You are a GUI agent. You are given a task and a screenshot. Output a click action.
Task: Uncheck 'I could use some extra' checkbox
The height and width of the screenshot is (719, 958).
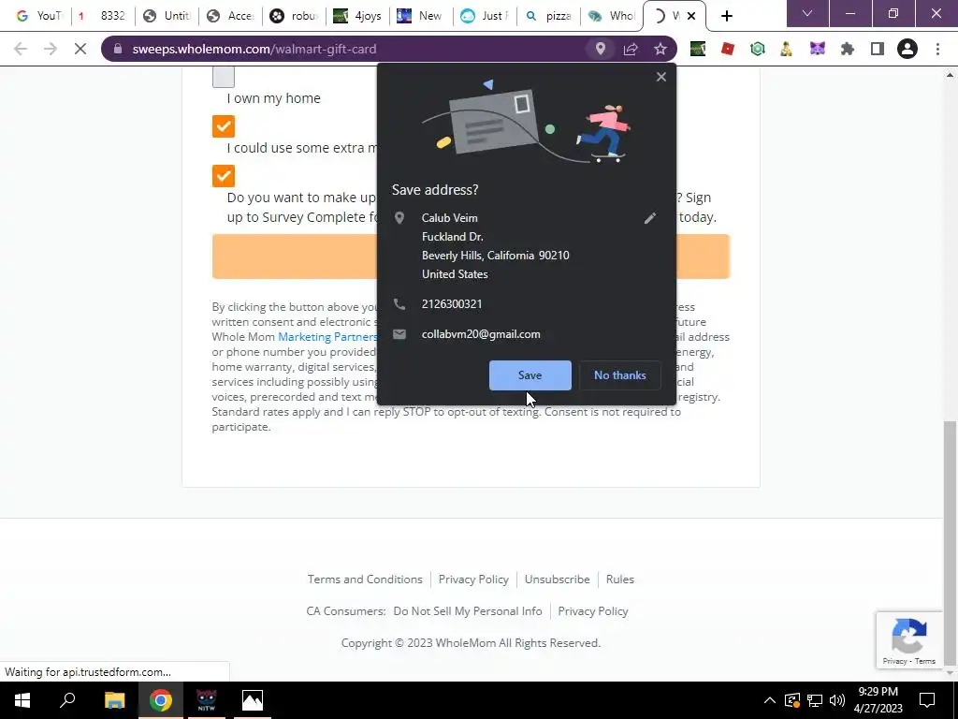[223, 126]
